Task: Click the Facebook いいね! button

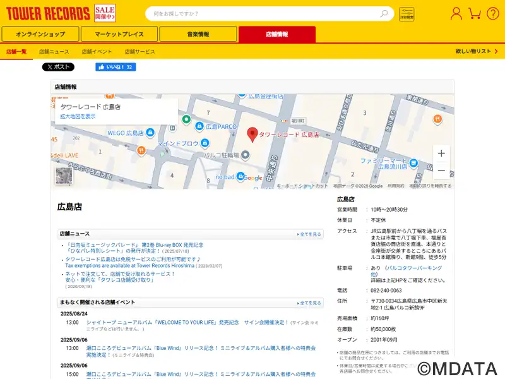Action: [116, 67]
